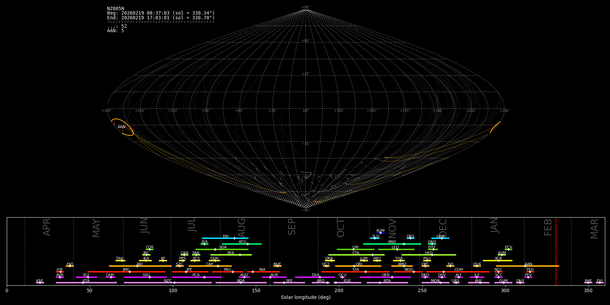Choose the EVI shower label
610x305 pixels.
[x=599, y=281]
